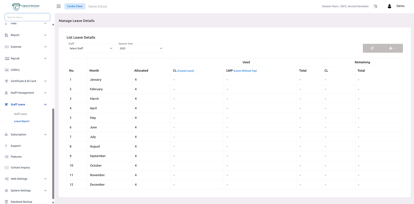Click the Contact Inquiry envelope icon
Viewport: 414px width, 204px height.
[x=7, y=168]
